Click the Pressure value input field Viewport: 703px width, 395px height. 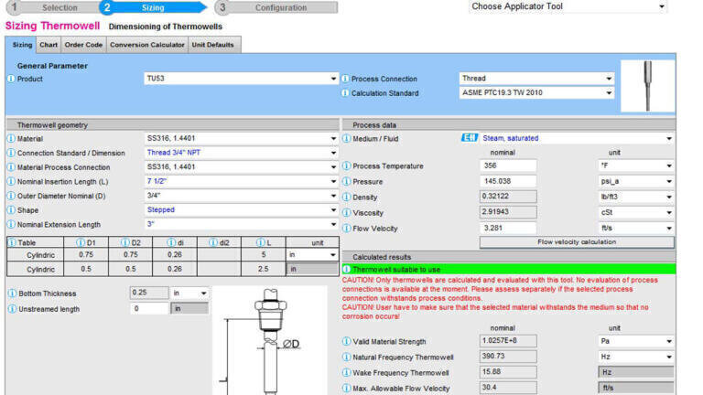[x=508, y=181]
